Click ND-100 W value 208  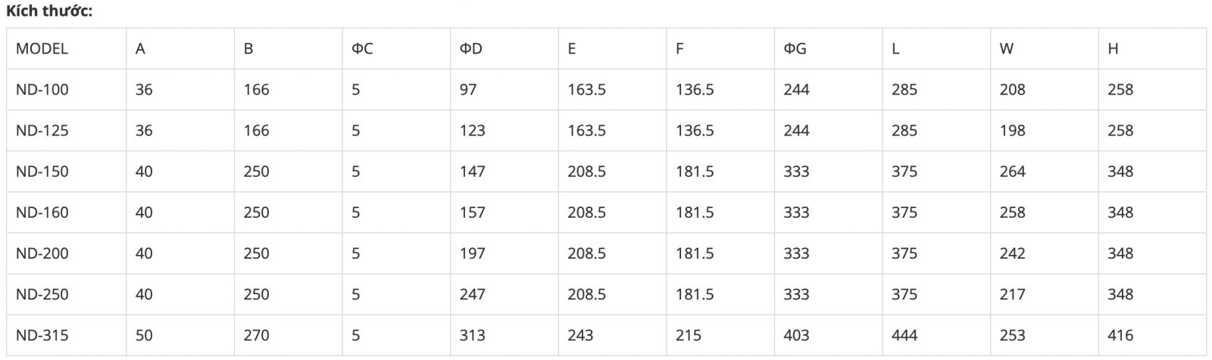[1013, 89]
